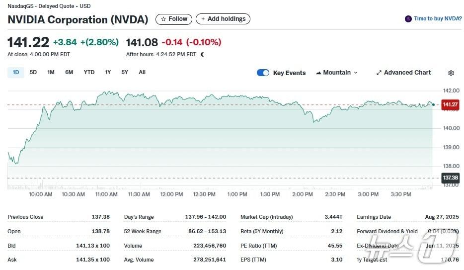Toggle the Key Events switch
This screenshot has width=464, height=270.
[263, 73]
